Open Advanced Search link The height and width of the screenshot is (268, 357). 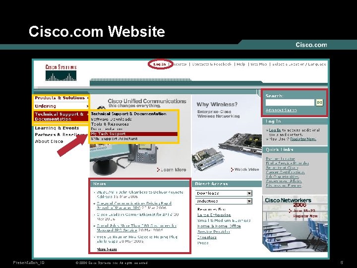281,110
